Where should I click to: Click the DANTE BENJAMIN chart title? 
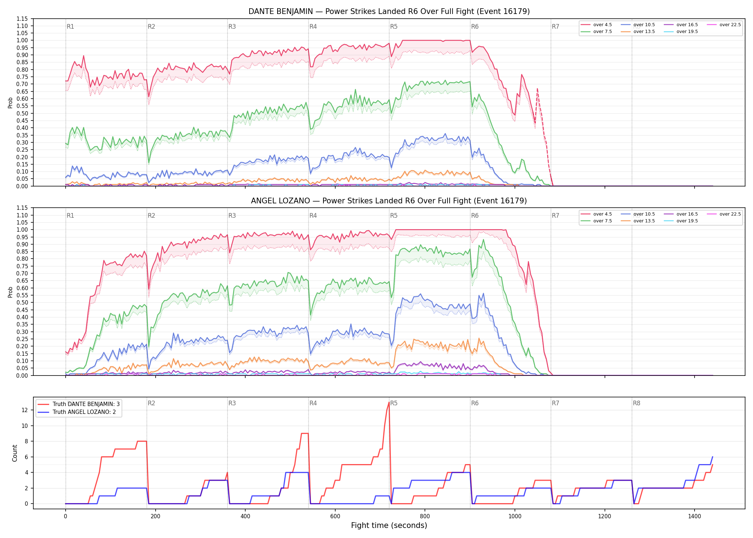[389, 11]
